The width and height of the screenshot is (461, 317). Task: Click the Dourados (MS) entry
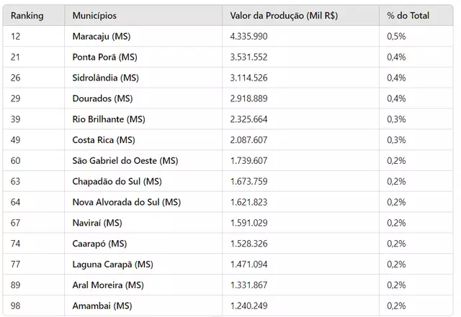(x=102, y=98)
